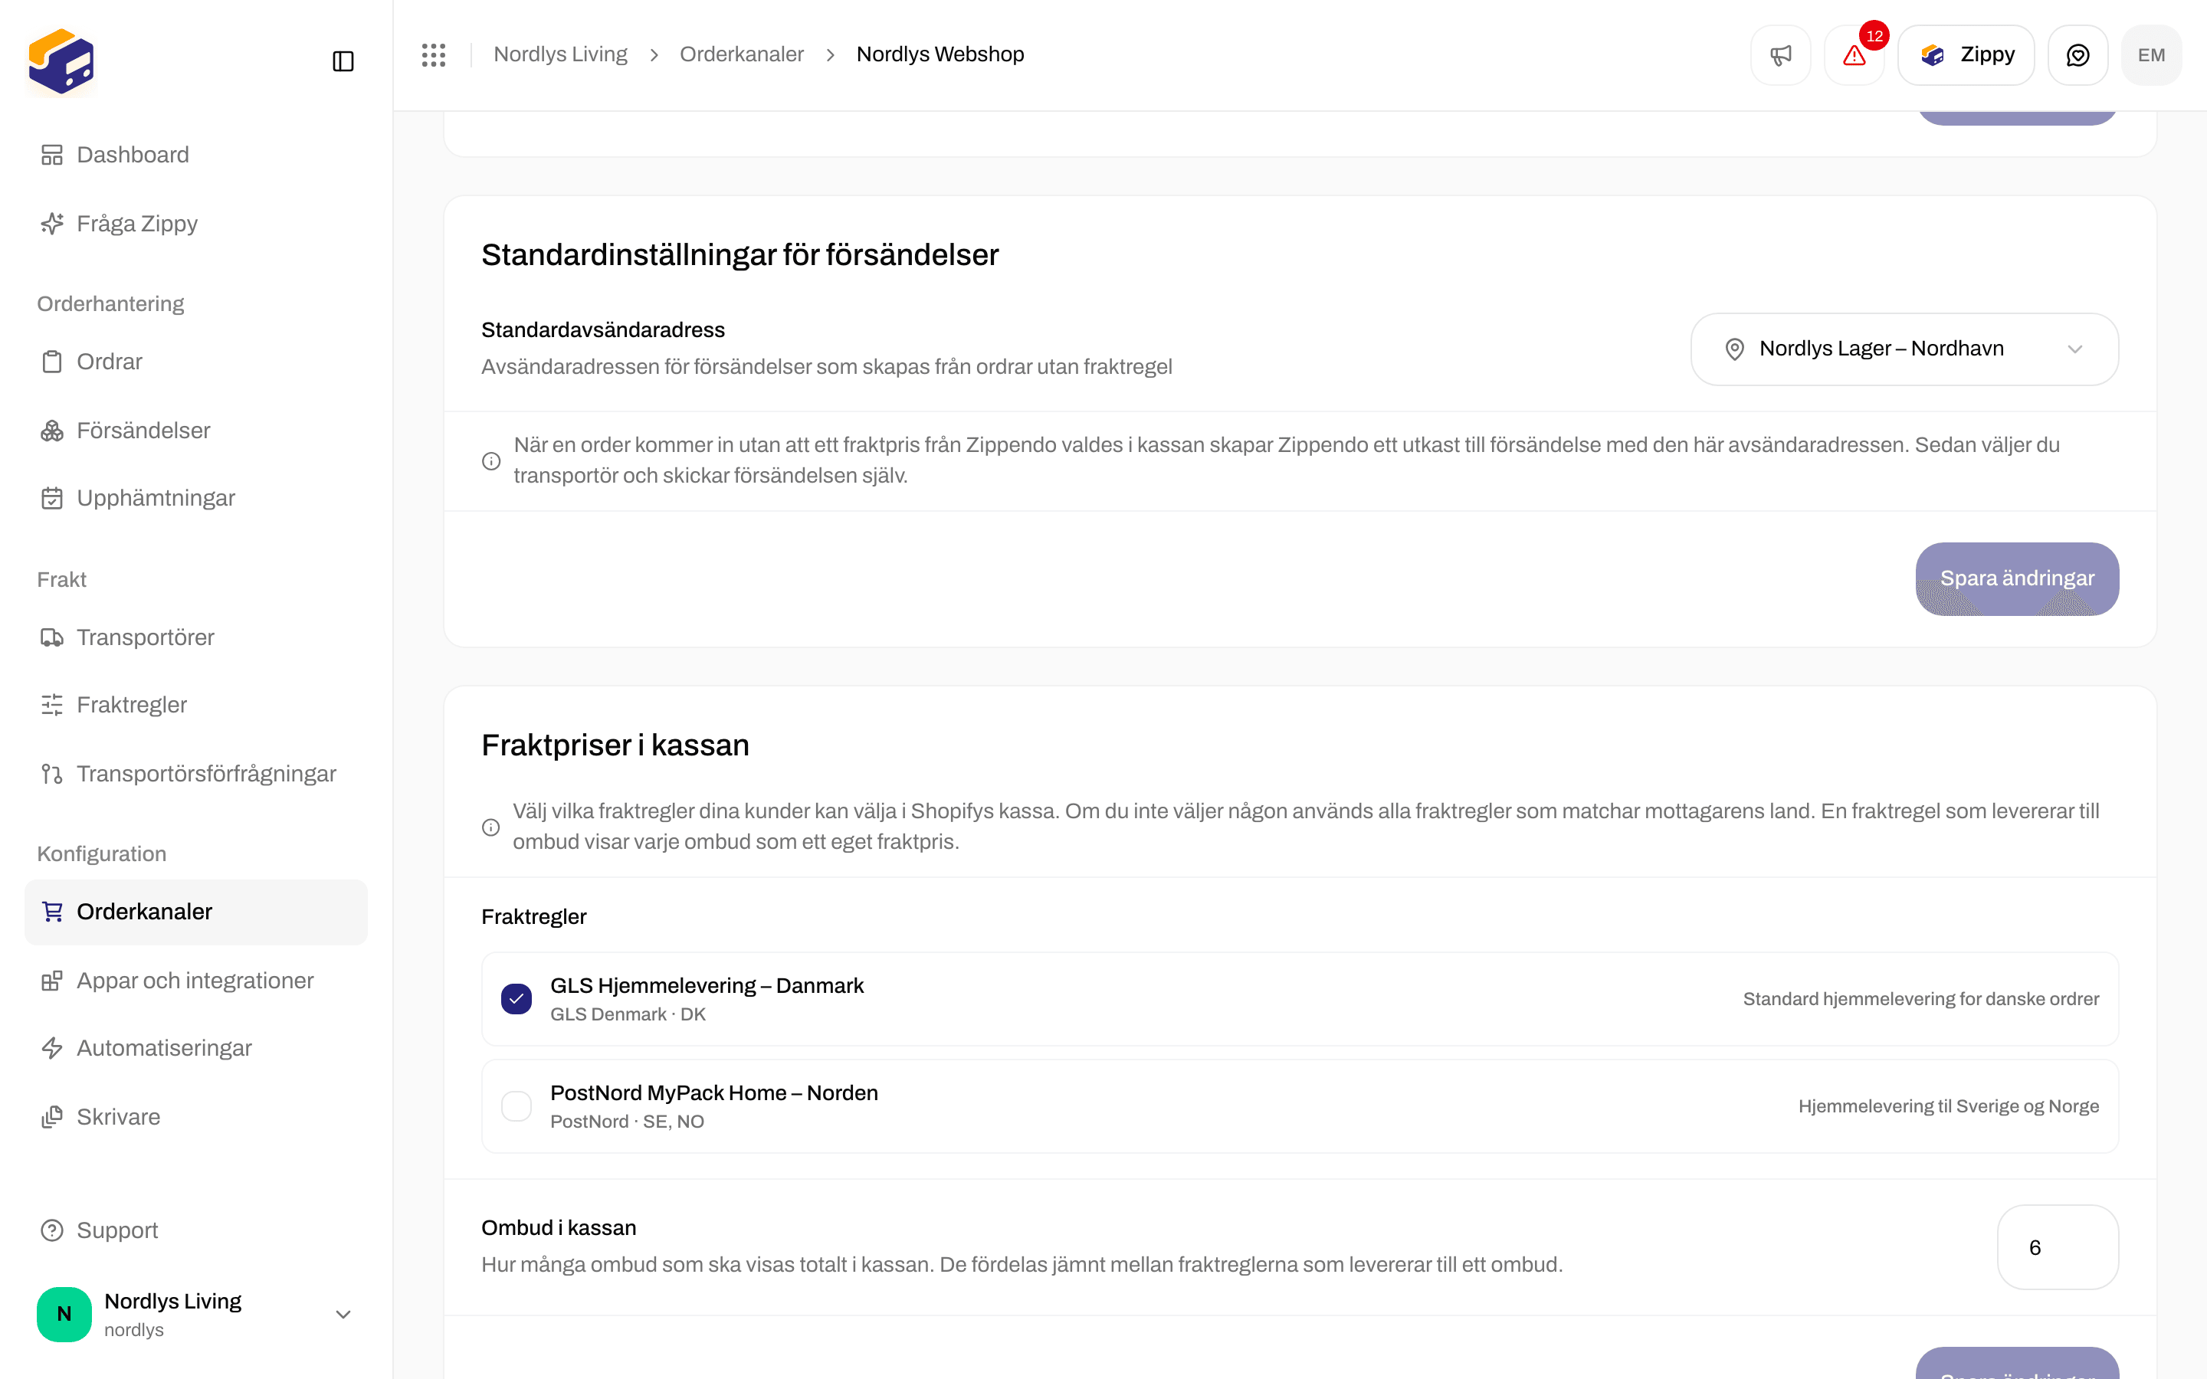Open the EM user avatar
The width and height of the screenshot is (2207, 1379).
pyautogui.click(x=2151, y=56)
